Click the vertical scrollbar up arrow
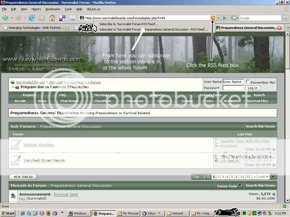This screenshot has width=290, height=217. (x=287, y=34)
